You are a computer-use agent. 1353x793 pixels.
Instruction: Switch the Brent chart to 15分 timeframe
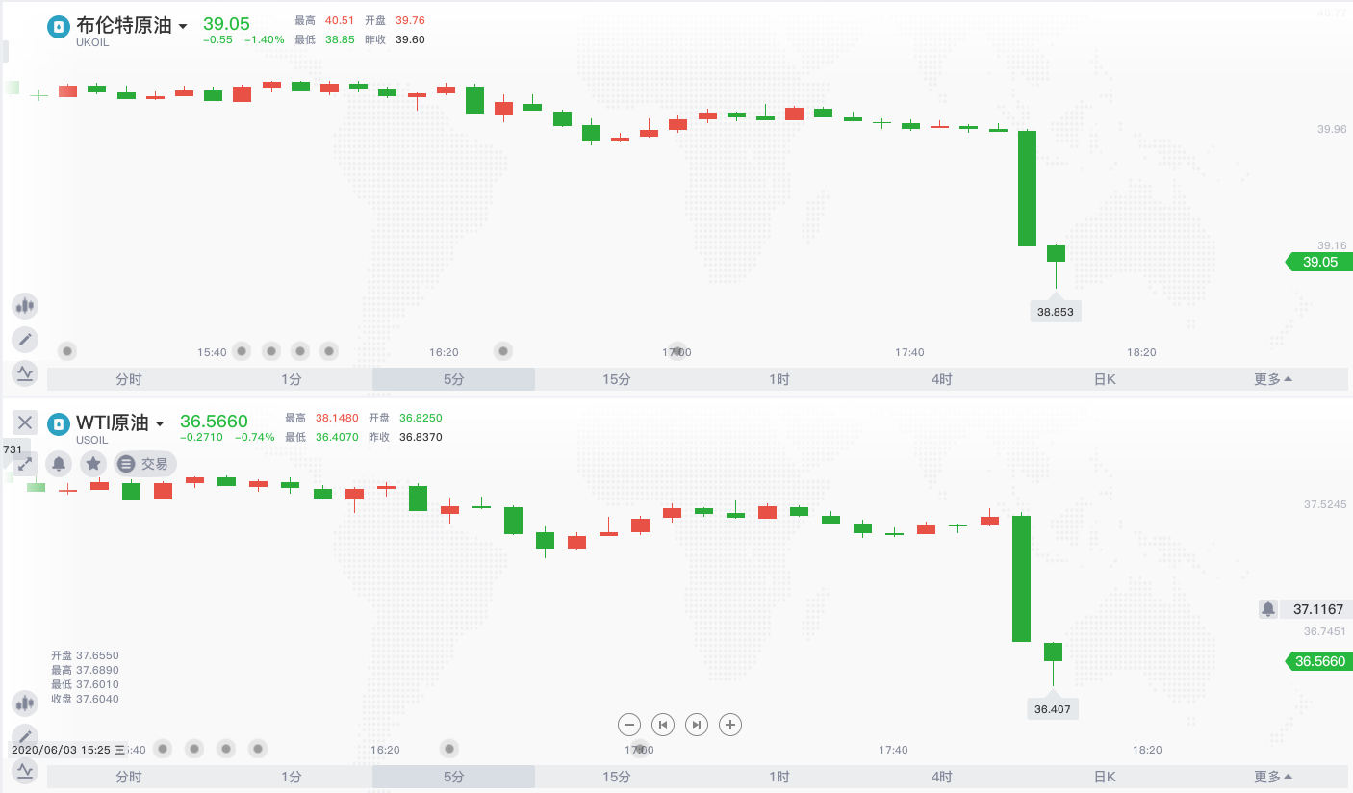617,379
